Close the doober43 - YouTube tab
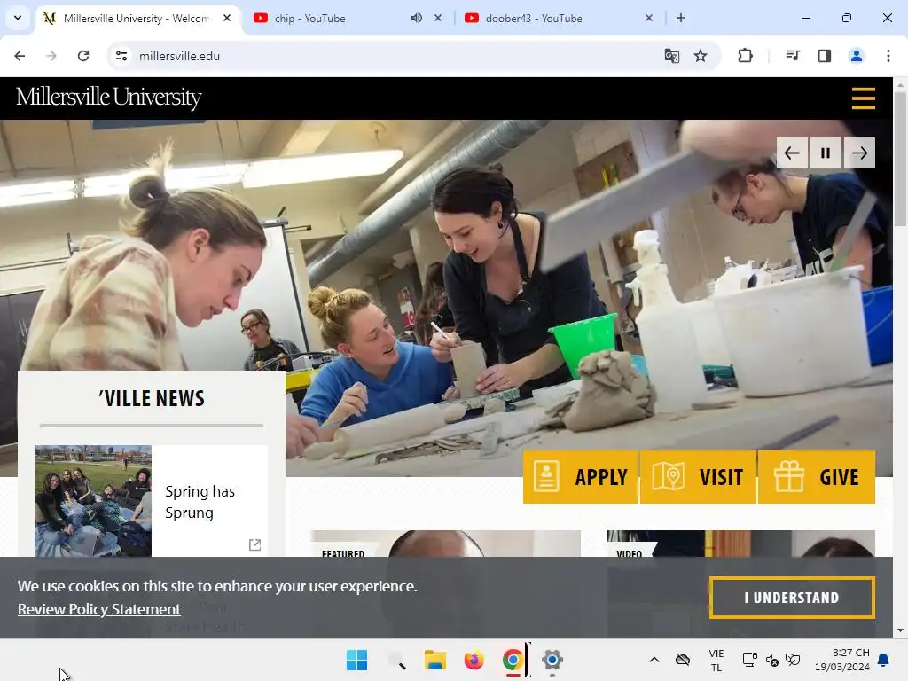 tap(649, 18)
